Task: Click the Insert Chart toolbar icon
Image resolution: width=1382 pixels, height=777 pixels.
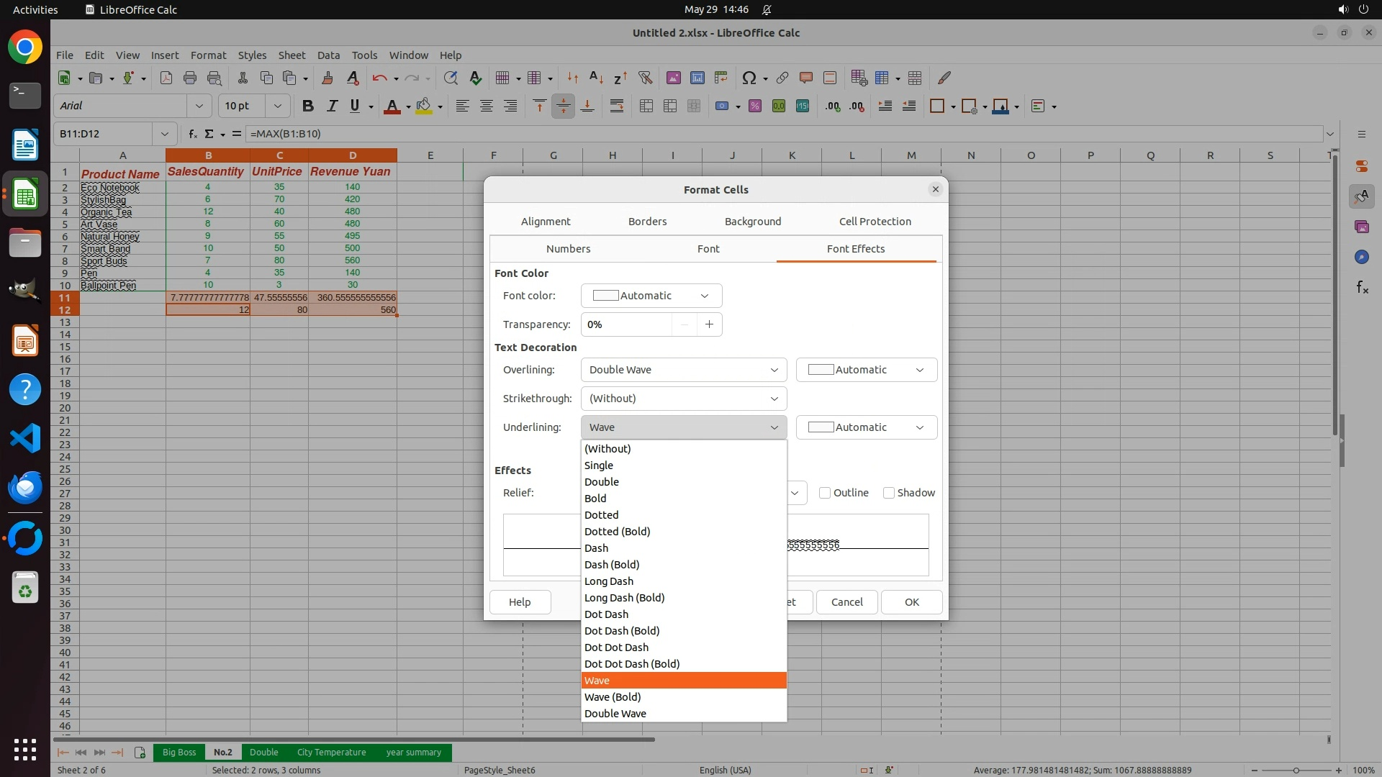Action: coord(697,78)
